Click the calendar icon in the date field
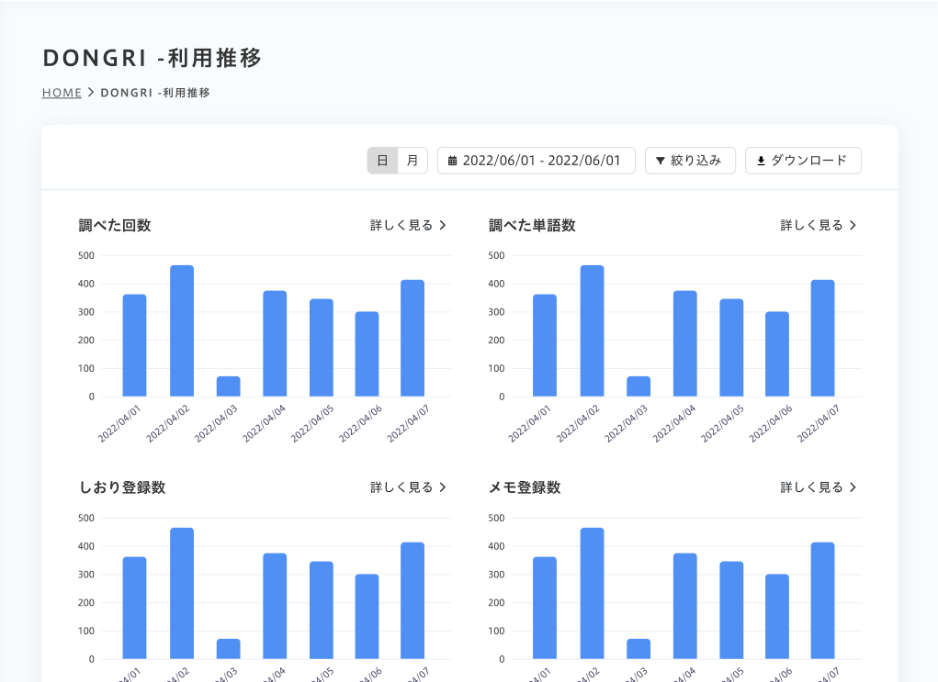The image size is (938, 682). [452, 161]
